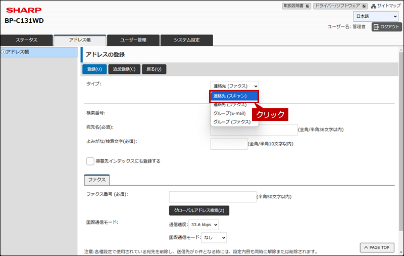Select グループ(E-mail) option in the list
The image size is (404, 256).
pos(229,113)
